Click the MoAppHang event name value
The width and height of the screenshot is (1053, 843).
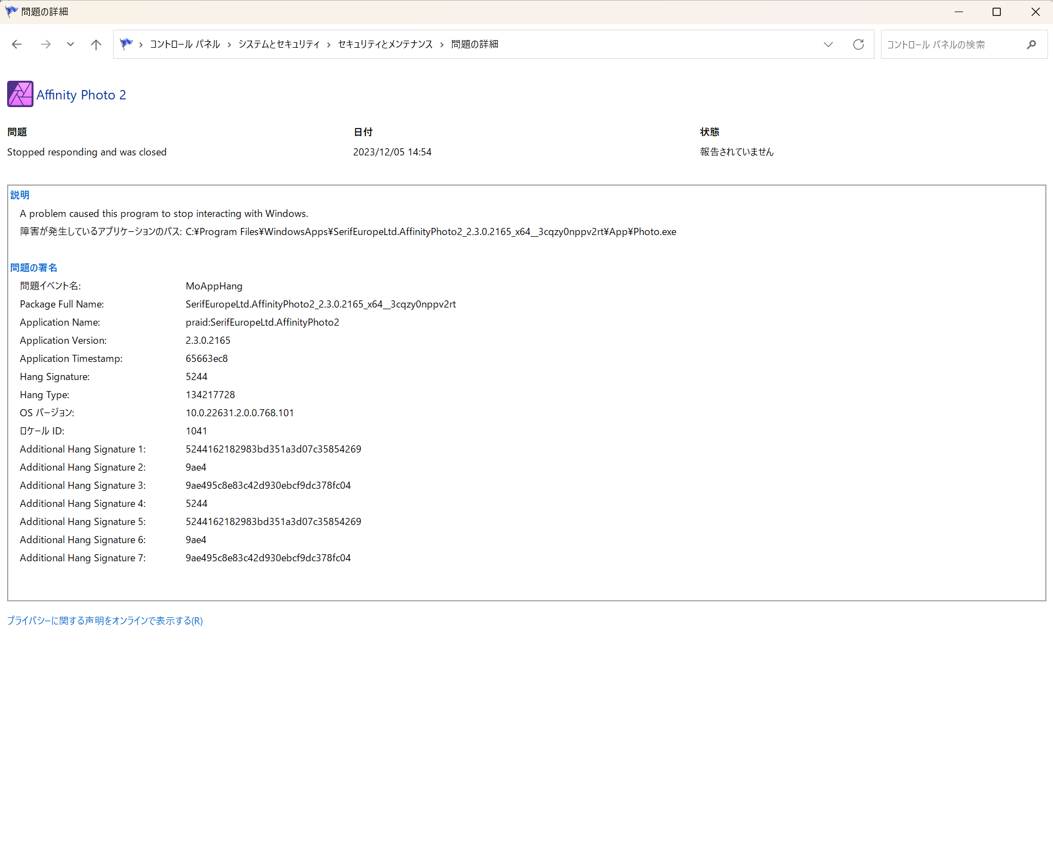[x=214, y=286]
